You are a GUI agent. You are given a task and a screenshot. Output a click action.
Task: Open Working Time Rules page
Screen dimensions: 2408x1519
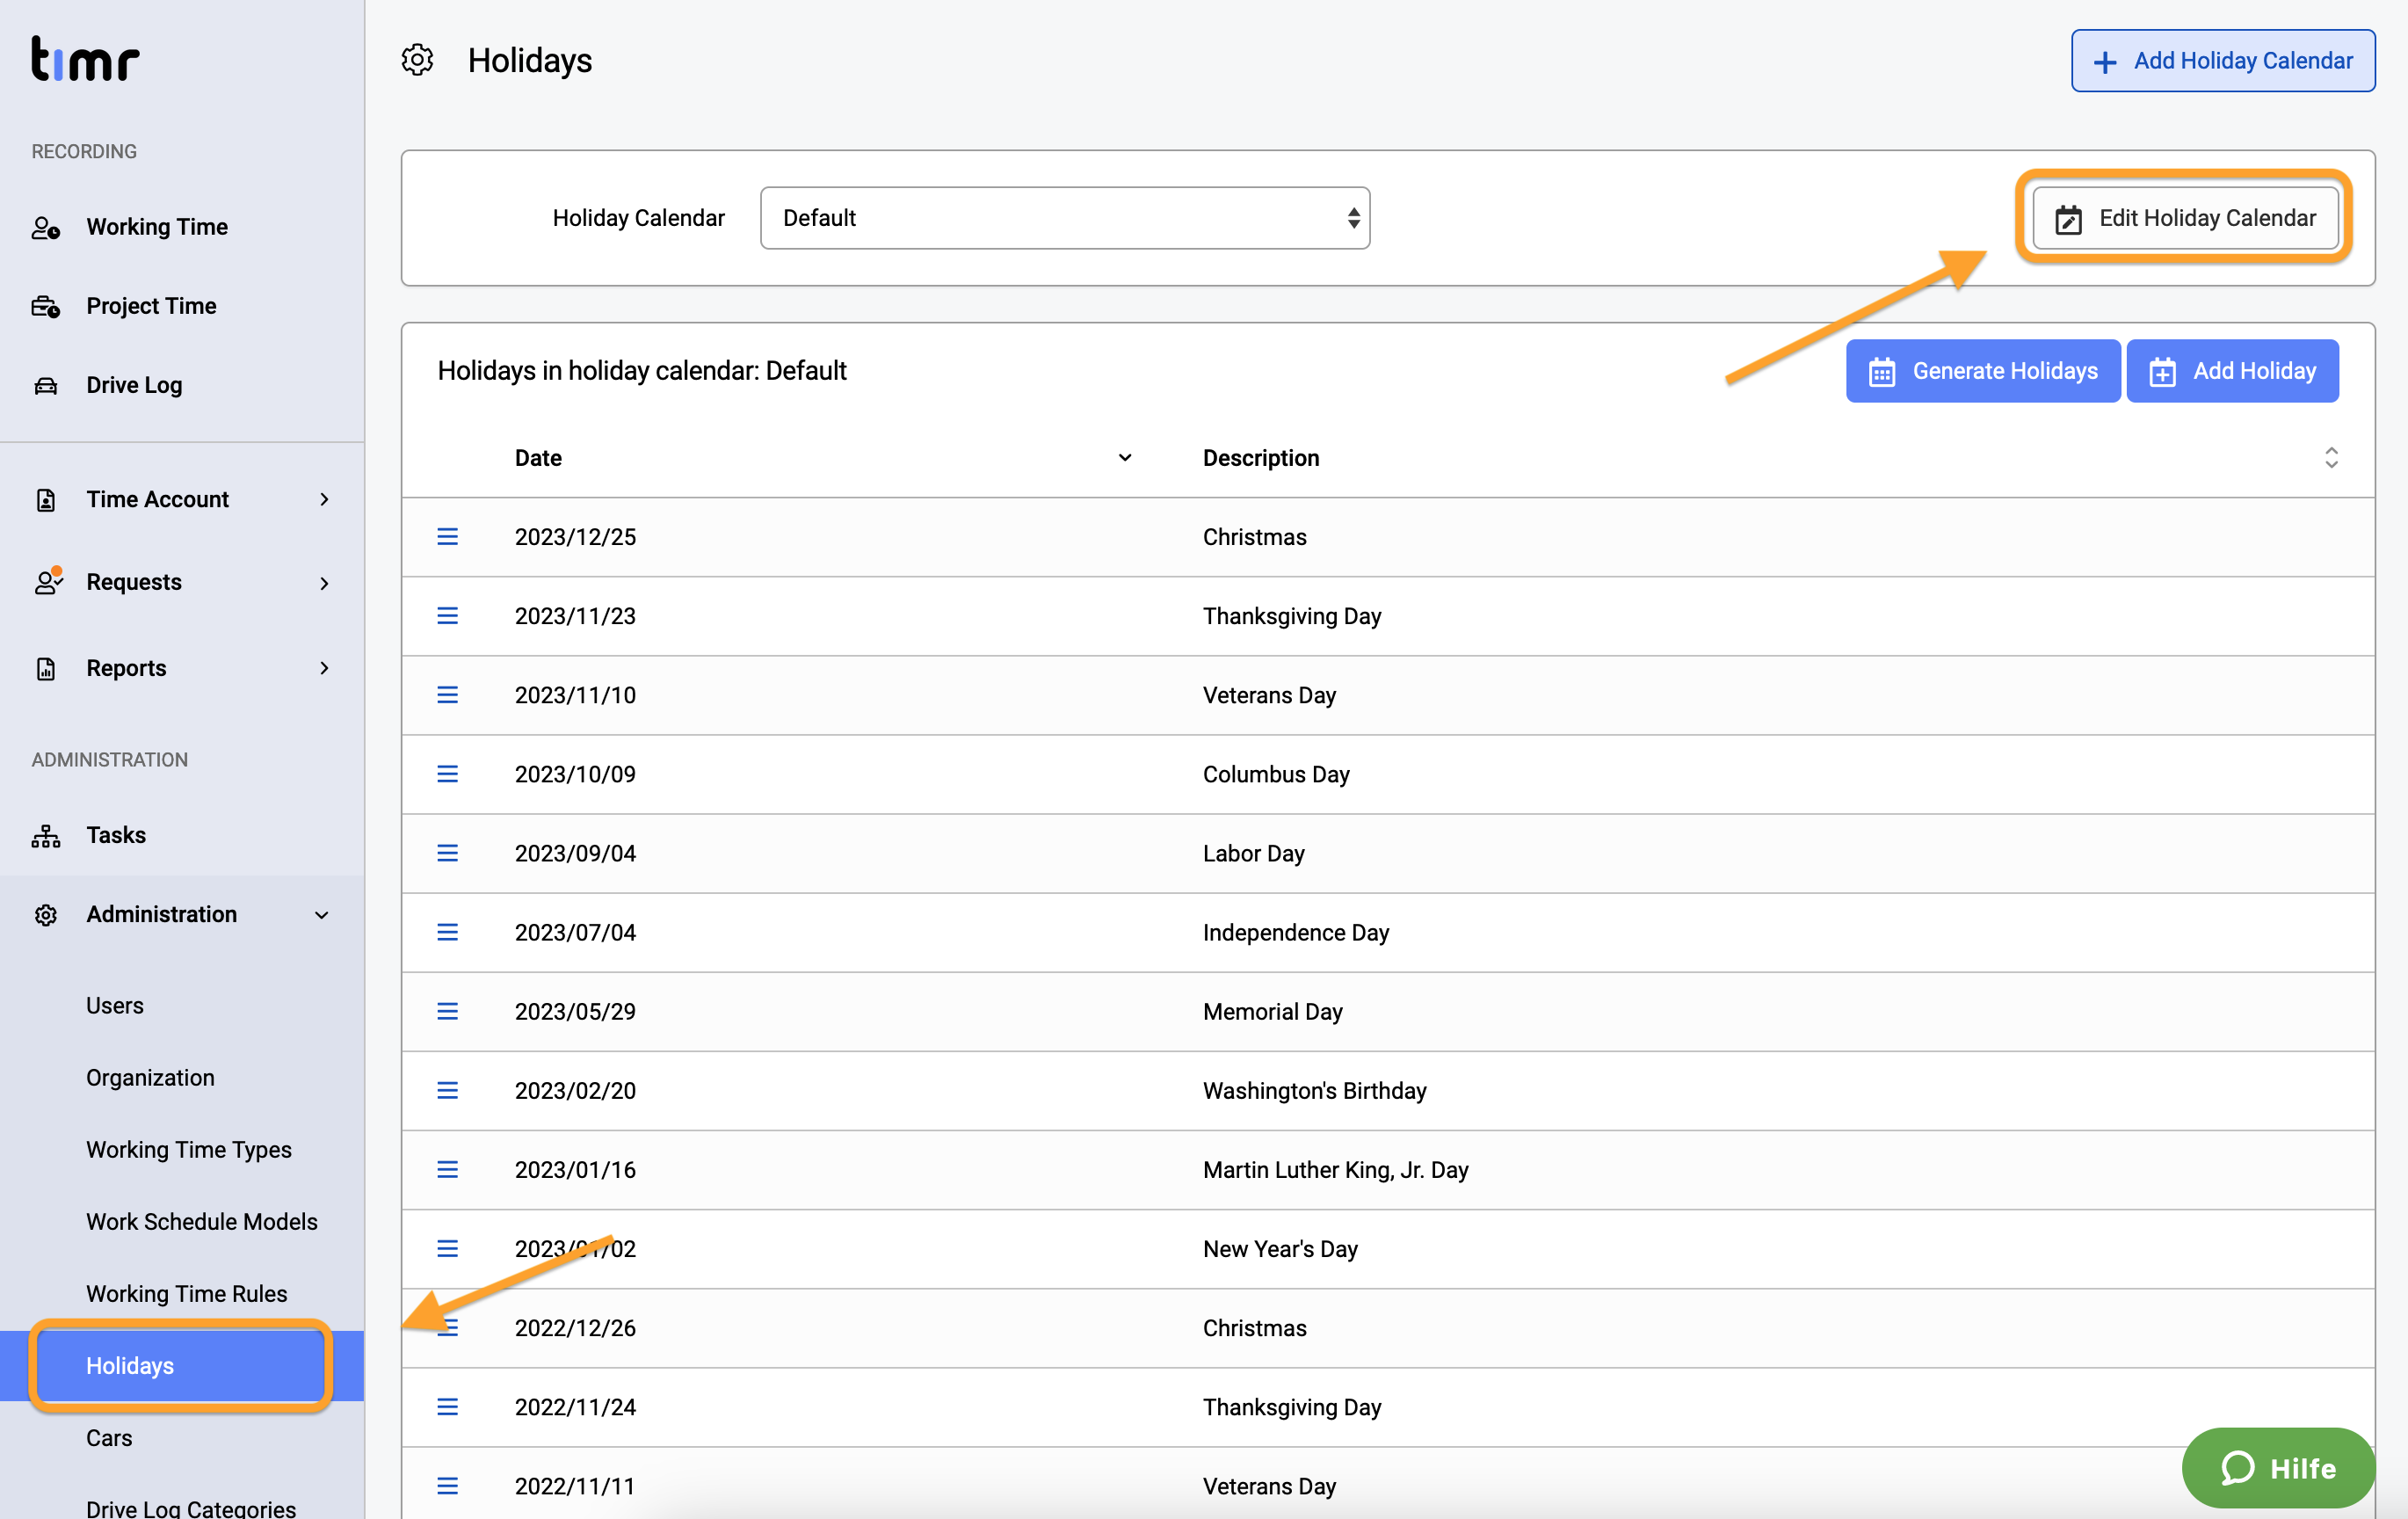pos(187,1294)
